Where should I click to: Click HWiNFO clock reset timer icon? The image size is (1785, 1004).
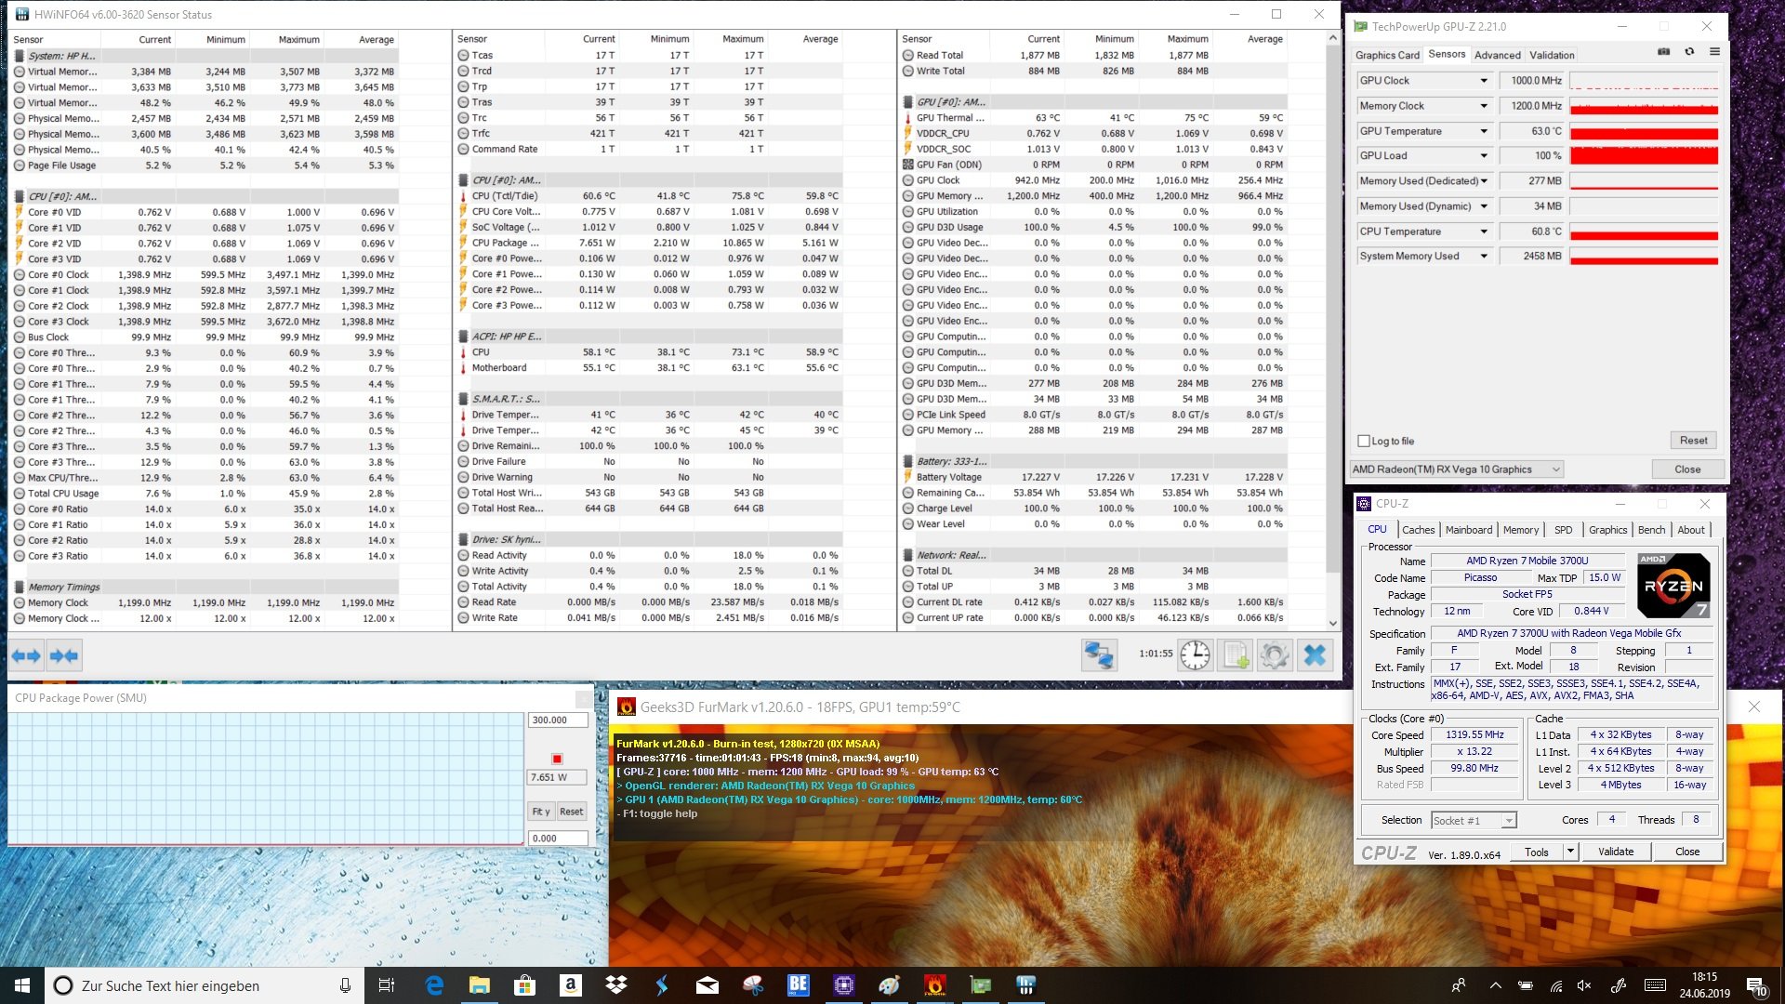pos(1195,655)
